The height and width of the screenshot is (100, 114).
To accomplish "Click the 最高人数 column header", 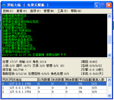I will coord(99,80).
